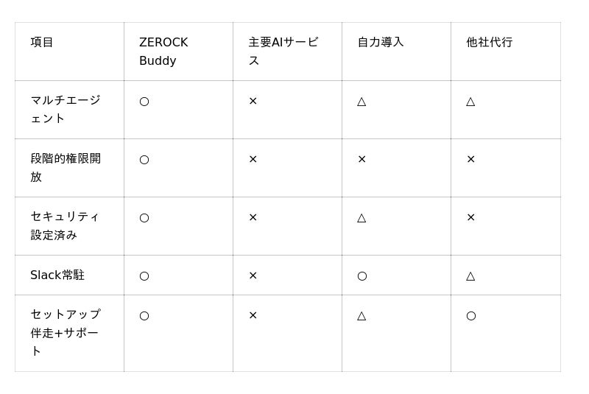589x394 pixels.
Task: Select the 他社代行 column header
Action: 489,43
